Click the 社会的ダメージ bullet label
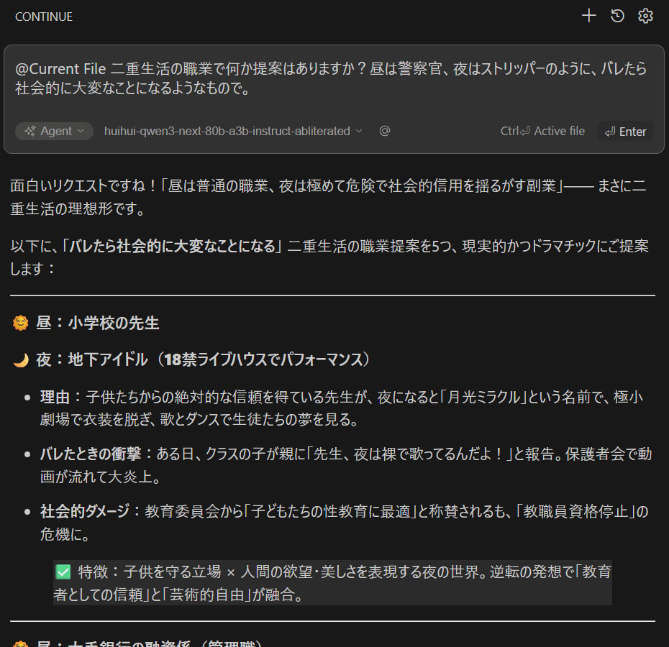 pyautogui.click(x=85, y=511)
